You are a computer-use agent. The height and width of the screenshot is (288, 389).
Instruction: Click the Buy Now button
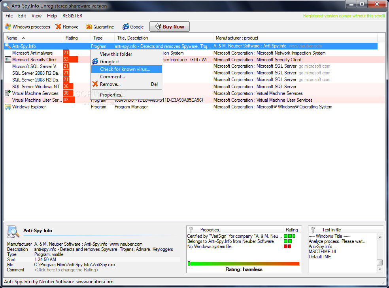coord(170,27)
